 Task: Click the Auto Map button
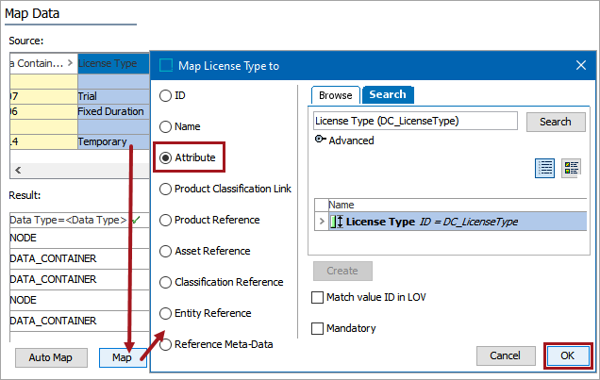click(51, 357)
